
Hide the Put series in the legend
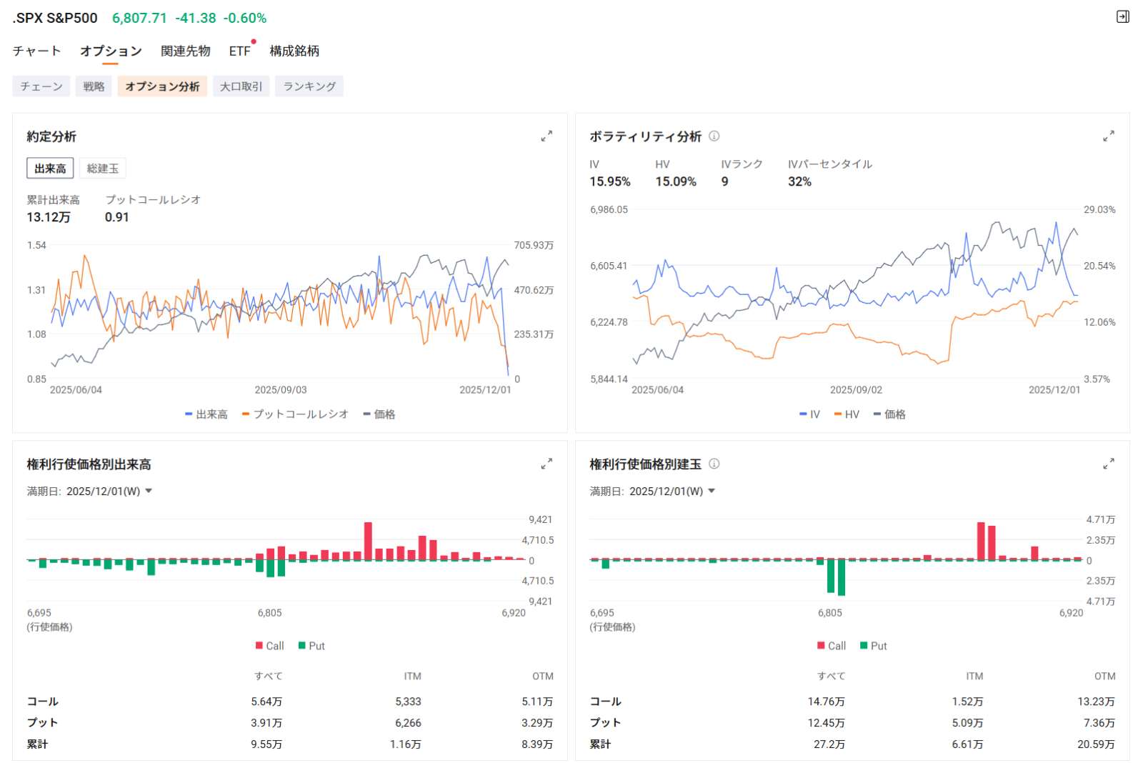312,646
